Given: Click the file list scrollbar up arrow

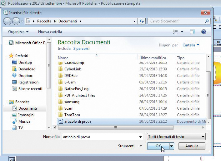Looking at the screenshot, I should tap(208, 57).
